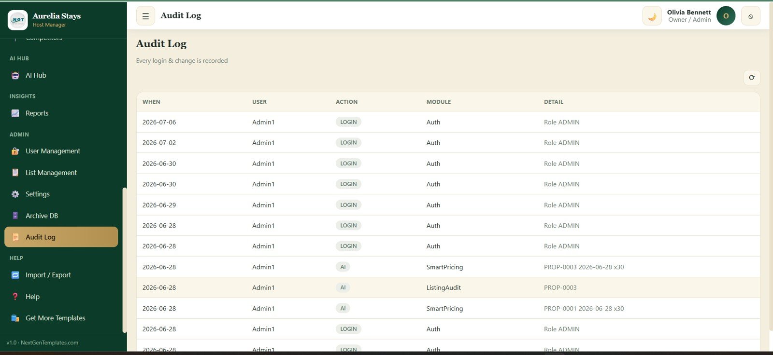Click the User Management lock icon
Screen dimensions: 773x355
(x=15, y=151)
